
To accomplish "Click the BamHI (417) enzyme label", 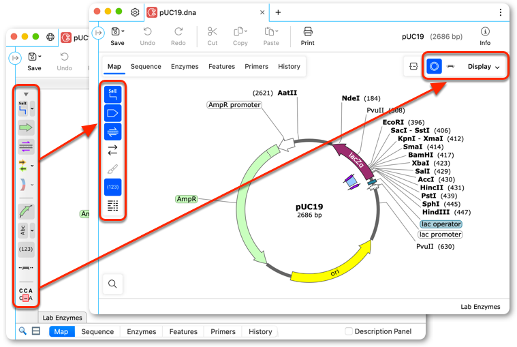I will click(x=431, y=155).
